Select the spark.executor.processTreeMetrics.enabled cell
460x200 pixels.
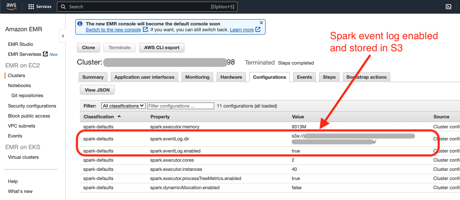click(x=196, y=178)
